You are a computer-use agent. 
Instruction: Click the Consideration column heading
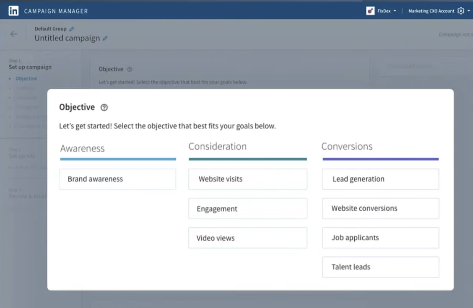218,146
